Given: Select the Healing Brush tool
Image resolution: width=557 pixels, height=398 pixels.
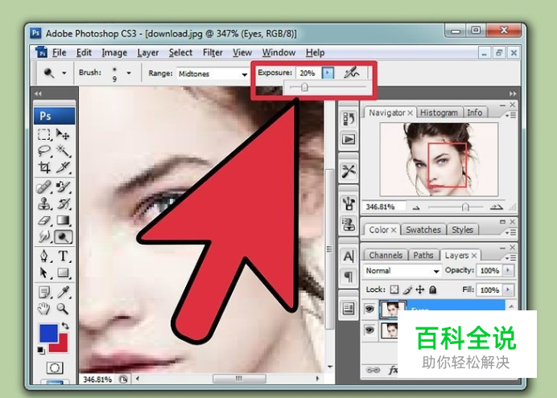Looking at the screenshot, I should [44, 187].
